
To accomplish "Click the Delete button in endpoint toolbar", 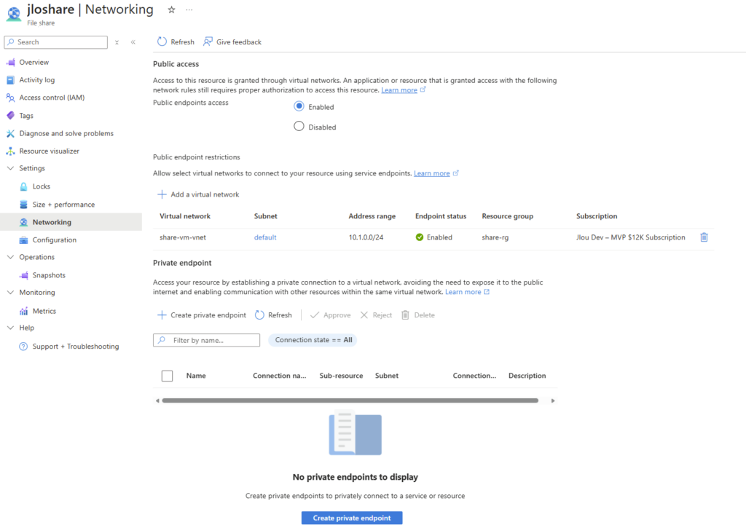I will [x=418, y=315].
